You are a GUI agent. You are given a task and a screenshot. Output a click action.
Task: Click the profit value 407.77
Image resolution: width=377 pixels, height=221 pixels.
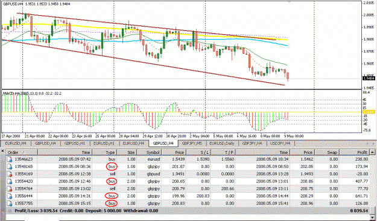(361, 181)
